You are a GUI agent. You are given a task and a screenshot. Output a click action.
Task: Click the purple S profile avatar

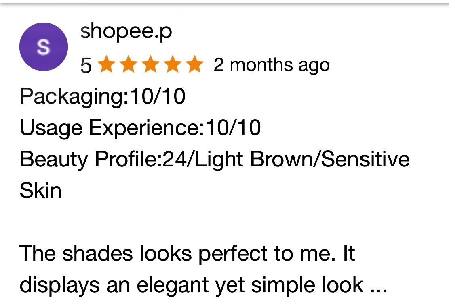pyautogui.click(x=44, y=47)
